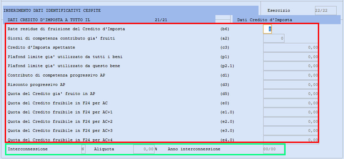
Task: Click the 'DATI CREDITO D'IMPOSTA A TUTTO IL' label
Action: [x=49, y=20]
